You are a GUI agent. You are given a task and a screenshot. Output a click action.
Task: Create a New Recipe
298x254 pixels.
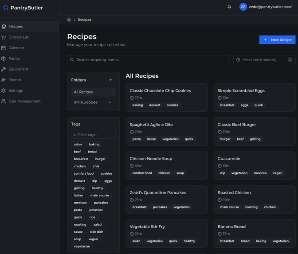[277, 40]
